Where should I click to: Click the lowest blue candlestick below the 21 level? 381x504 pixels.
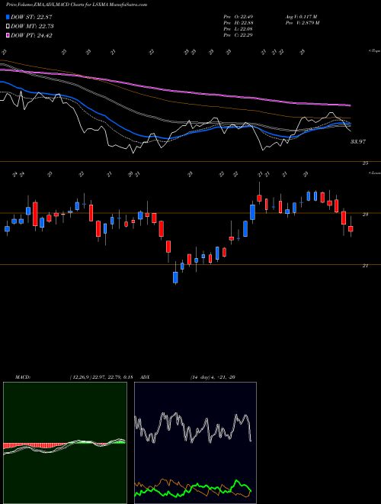pos(175,278)
